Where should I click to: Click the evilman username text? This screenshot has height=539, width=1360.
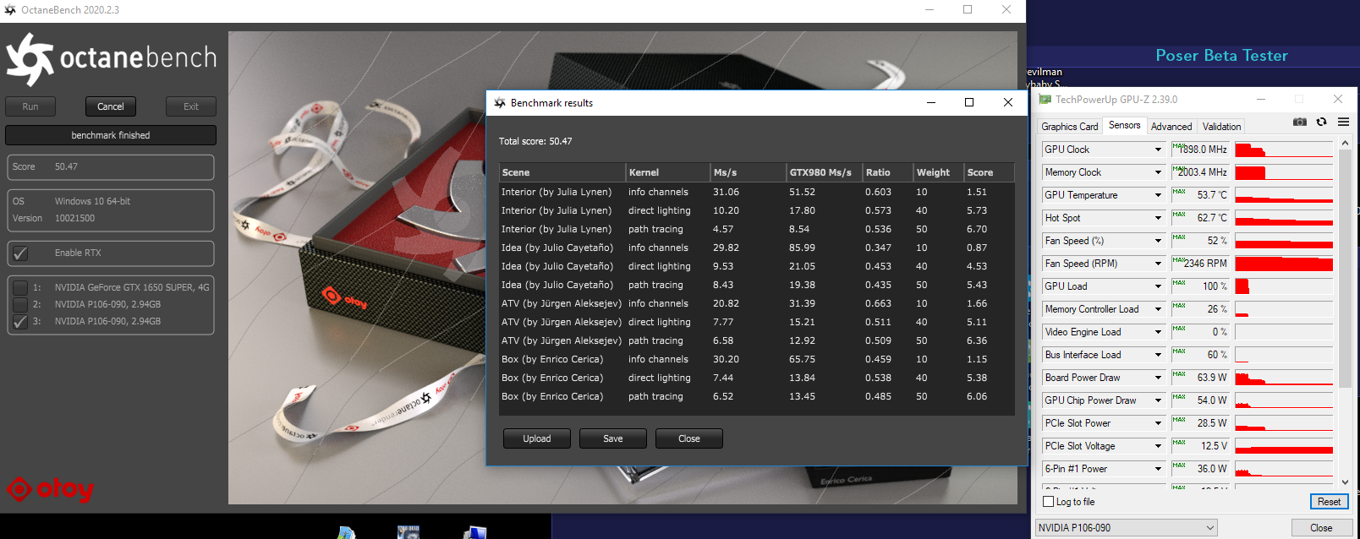coord(1045,72)
